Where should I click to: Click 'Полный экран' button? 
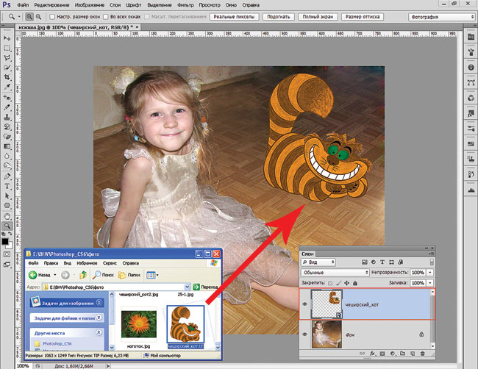click(318, 17)
